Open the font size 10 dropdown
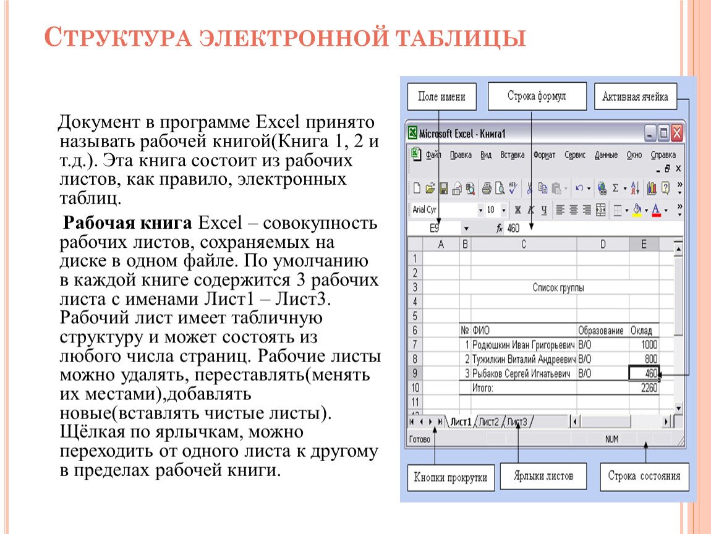 click(503, 210)
